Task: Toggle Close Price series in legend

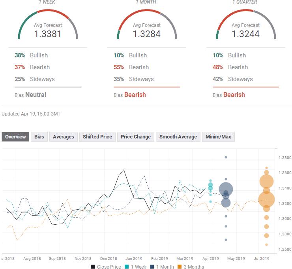Action: coord(106,267)
